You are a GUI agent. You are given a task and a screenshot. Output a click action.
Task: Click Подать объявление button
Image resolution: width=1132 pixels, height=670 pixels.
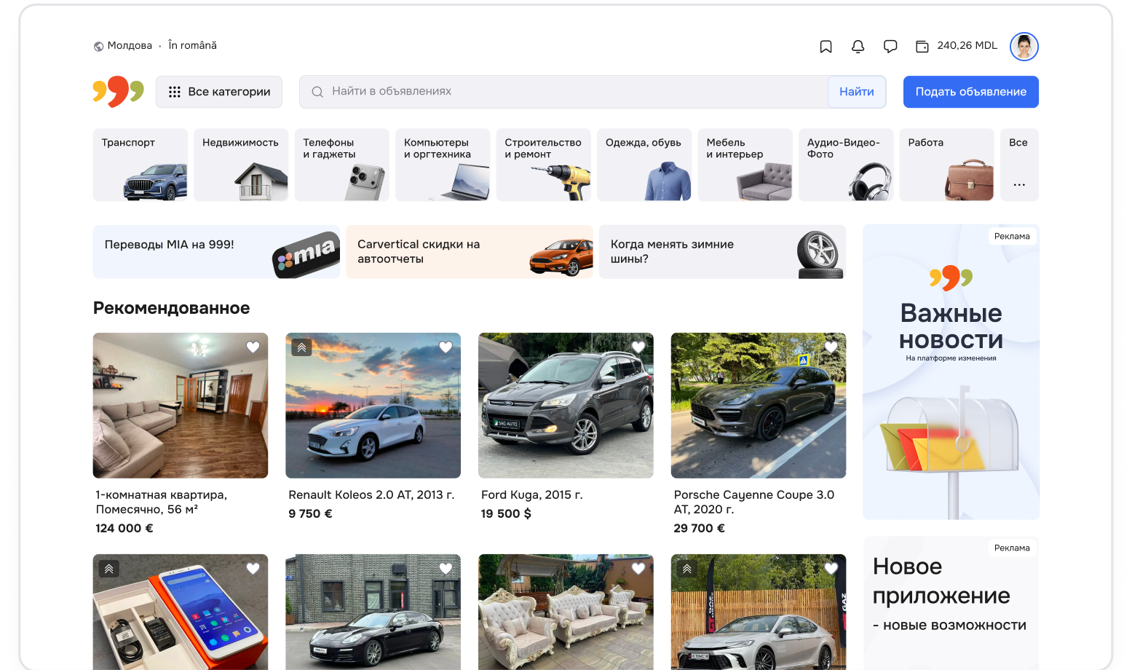click(970, 92)
